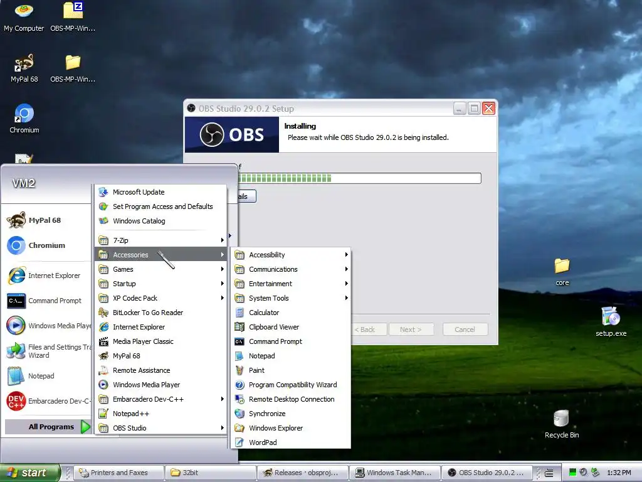Expand the Games submenu
Viewport: 642px width, 482px height.
coord(161,269)
